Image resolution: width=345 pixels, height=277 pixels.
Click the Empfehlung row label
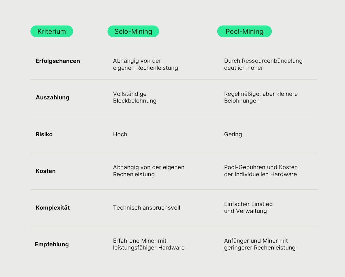52,244
